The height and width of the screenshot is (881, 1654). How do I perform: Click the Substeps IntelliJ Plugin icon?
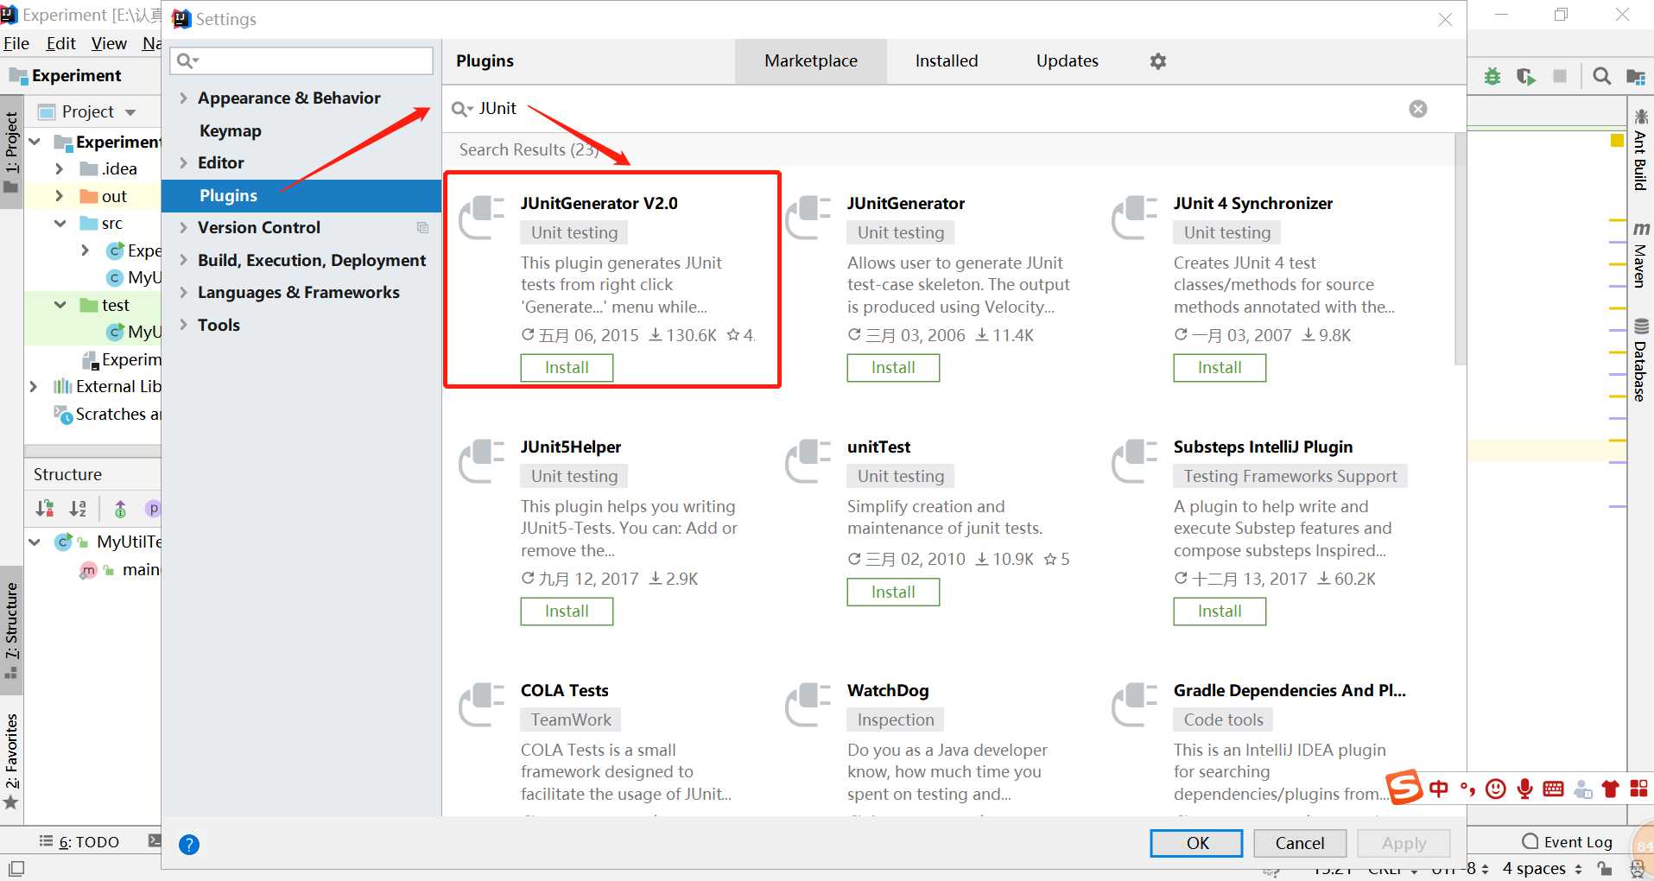(1135, 461)
